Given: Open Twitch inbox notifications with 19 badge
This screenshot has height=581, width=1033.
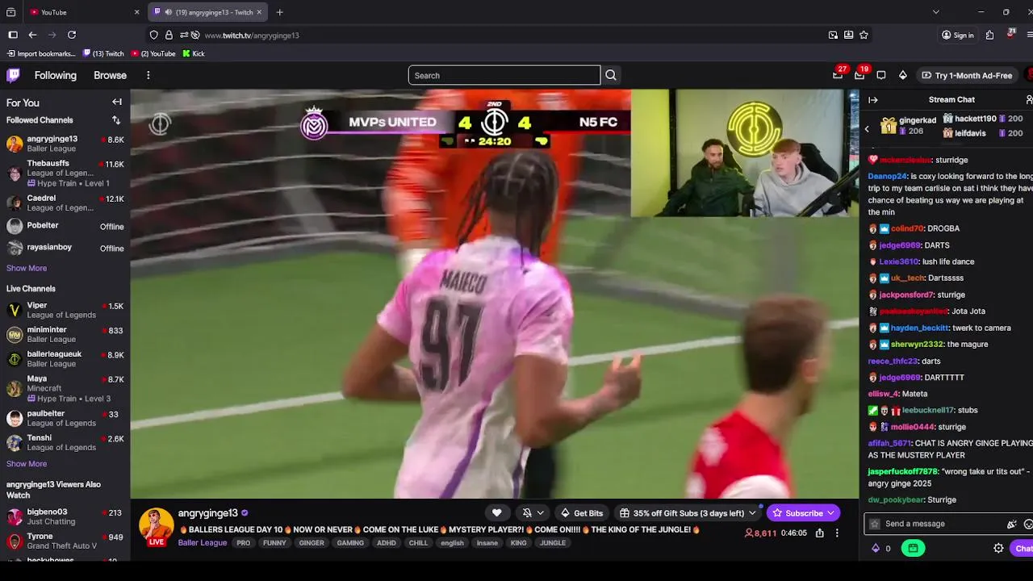Looking at the screenshot, I should click(859, 75).
